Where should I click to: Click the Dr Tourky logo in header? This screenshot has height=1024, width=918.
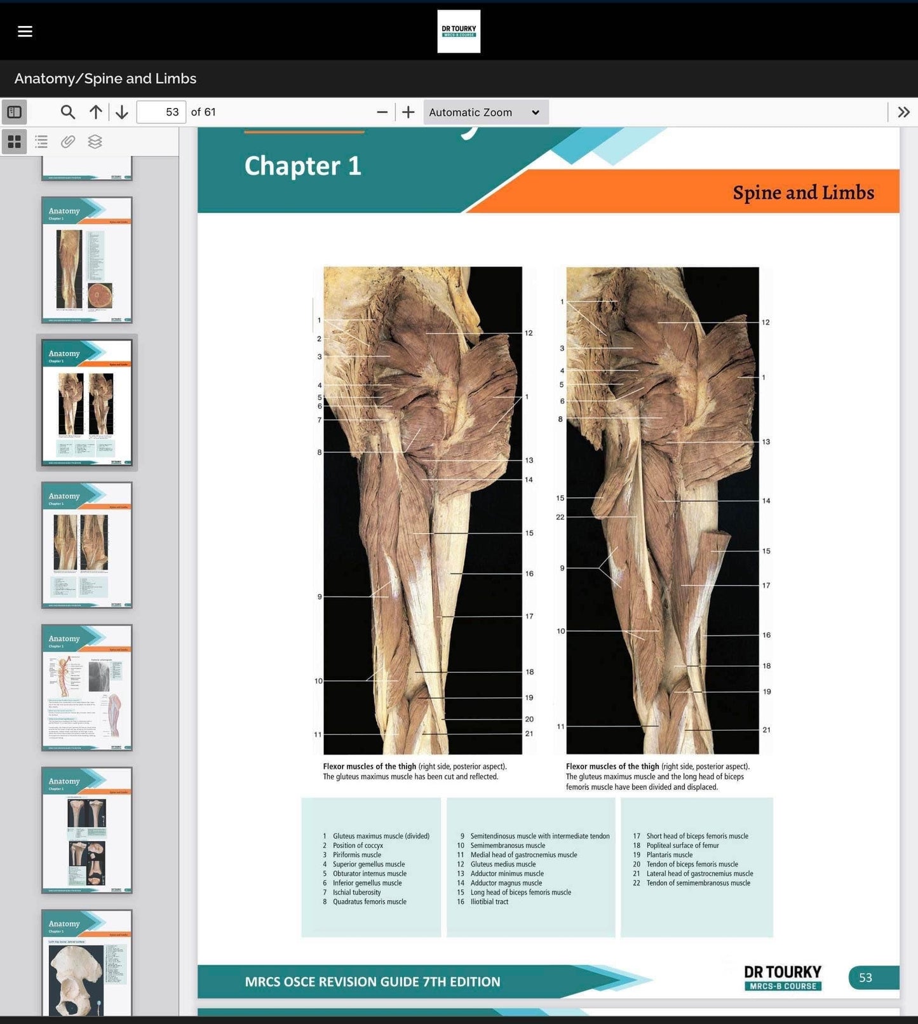point(459,31)
